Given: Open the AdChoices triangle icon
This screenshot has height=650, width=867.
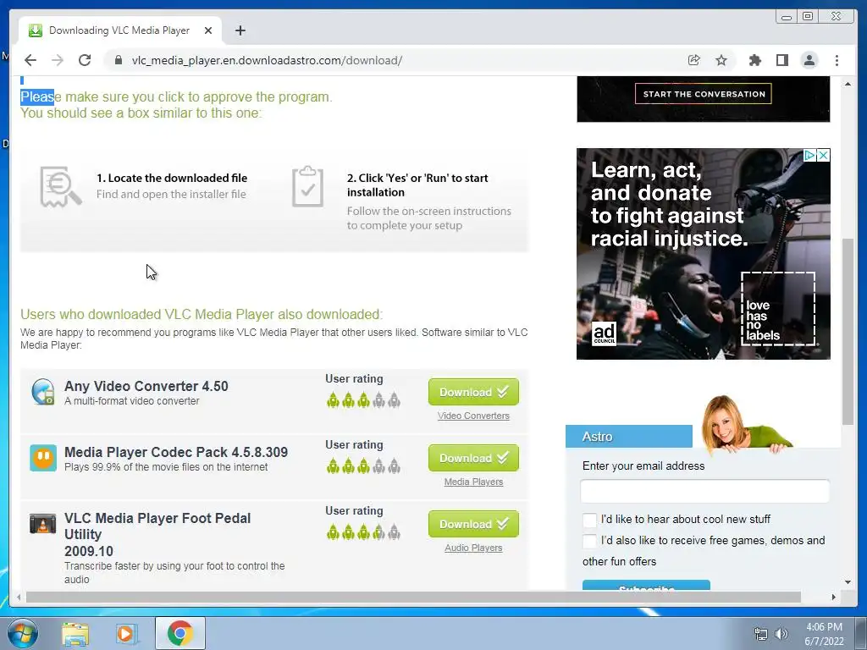Looking at the screenshot, I should [x=809, y=156].
